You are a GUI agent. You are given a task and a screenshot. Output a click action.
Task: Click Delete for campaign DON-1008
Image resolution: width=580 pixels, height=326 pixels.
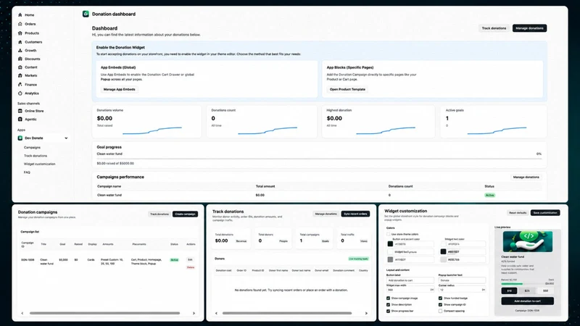(191, 267)
